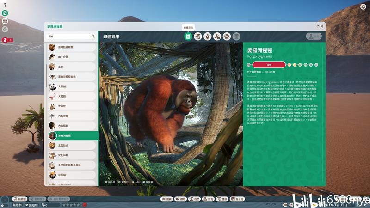
Task: Select the 國王企鵝 penguin entry
Action: [72, 57]
